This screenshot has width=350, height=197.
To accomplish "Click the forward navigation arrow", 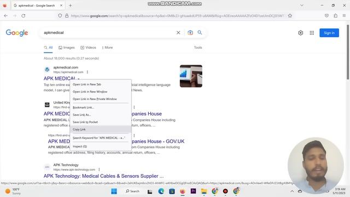I will 15,16.
